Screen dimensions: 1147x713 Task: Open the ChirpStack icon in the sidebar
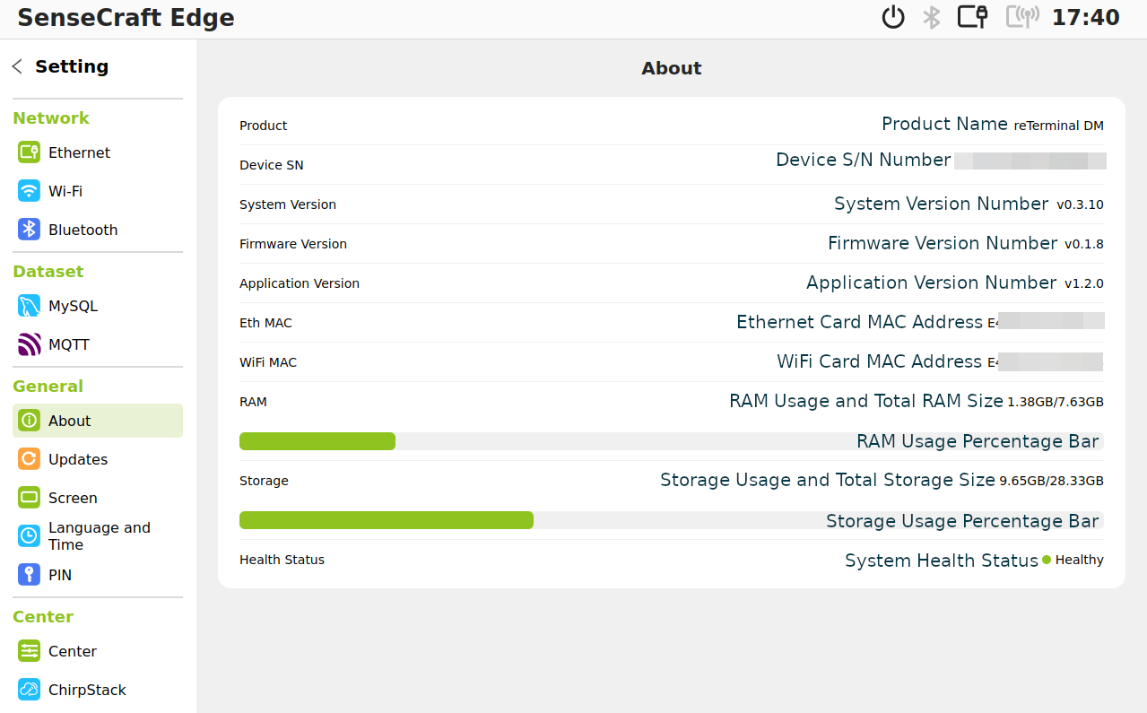tap(30, 690)
